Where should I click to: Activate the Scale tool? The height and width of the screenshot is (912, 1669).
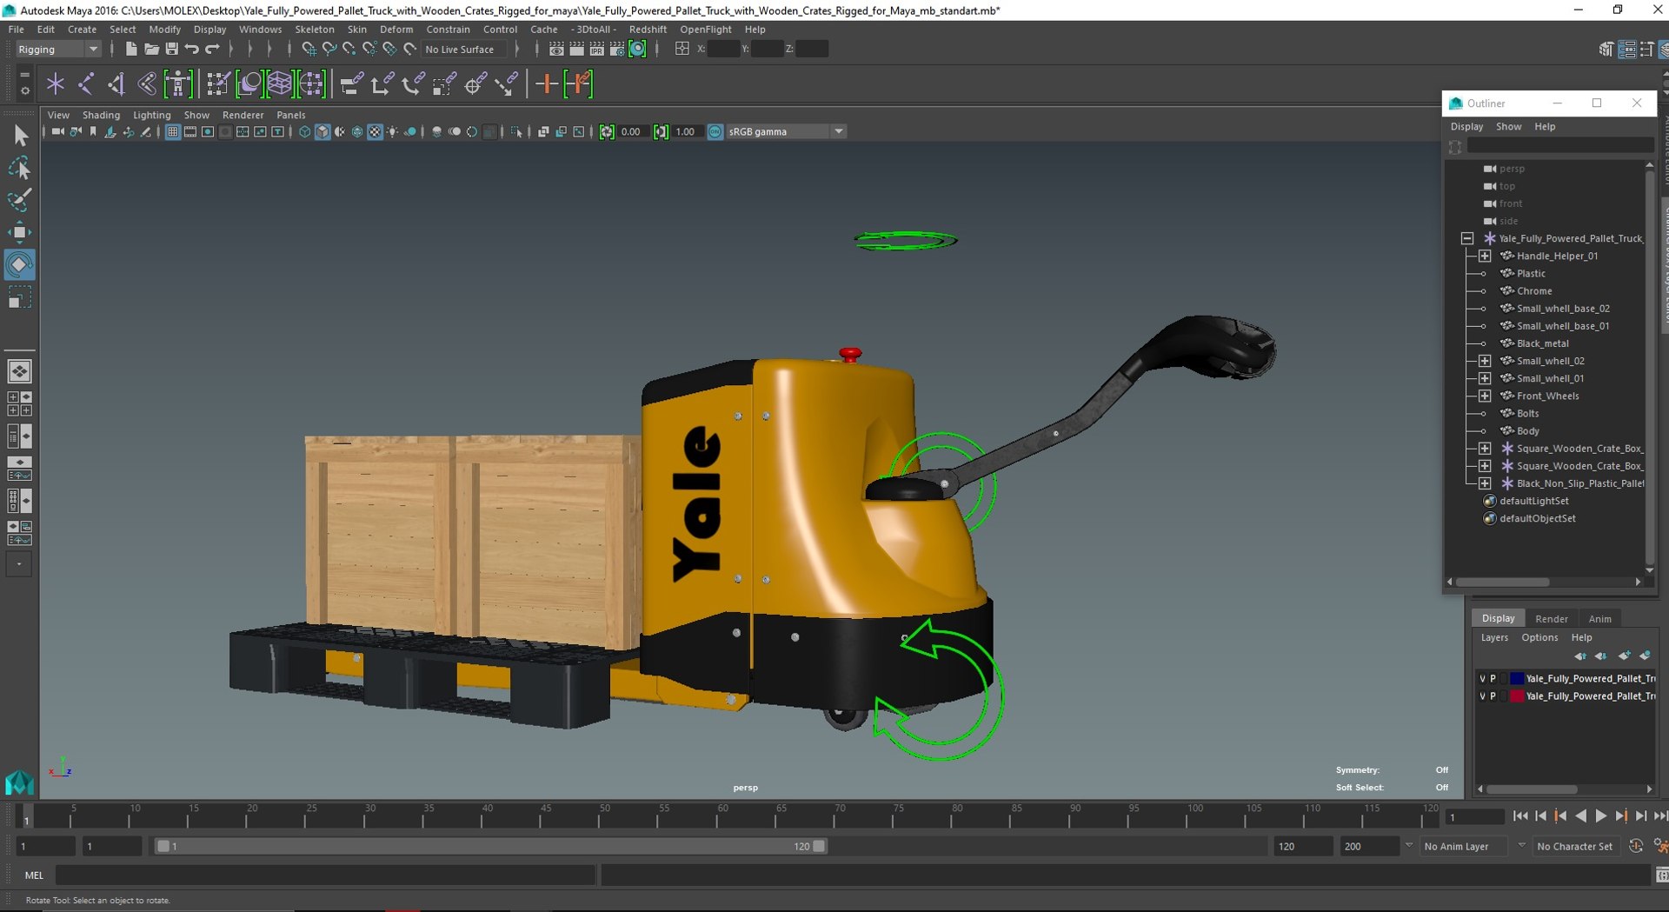[20, 297]
